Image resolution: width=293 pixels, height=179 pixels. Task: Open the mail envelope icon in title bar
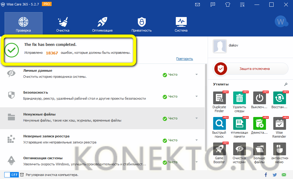(x=198, y=5)
